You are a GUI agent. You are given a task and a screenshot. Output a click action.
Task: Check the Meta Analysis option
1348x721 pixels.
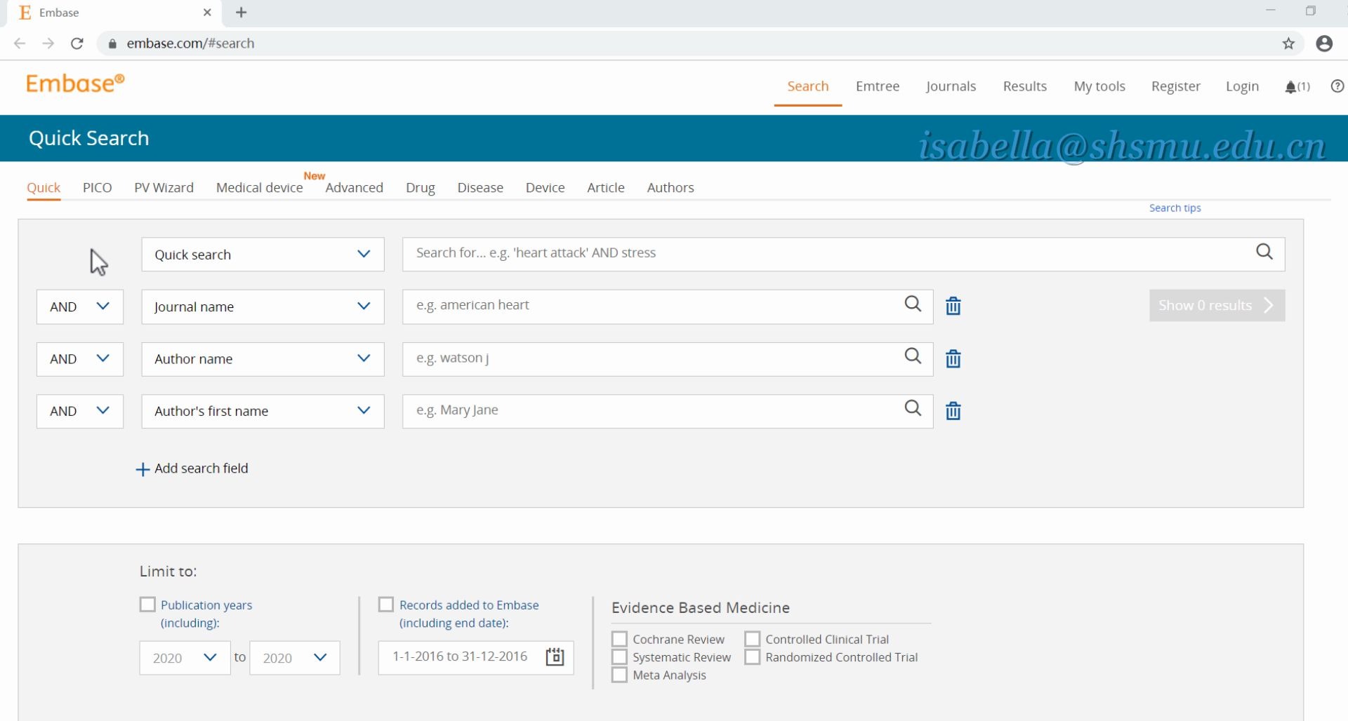point(619,675)
